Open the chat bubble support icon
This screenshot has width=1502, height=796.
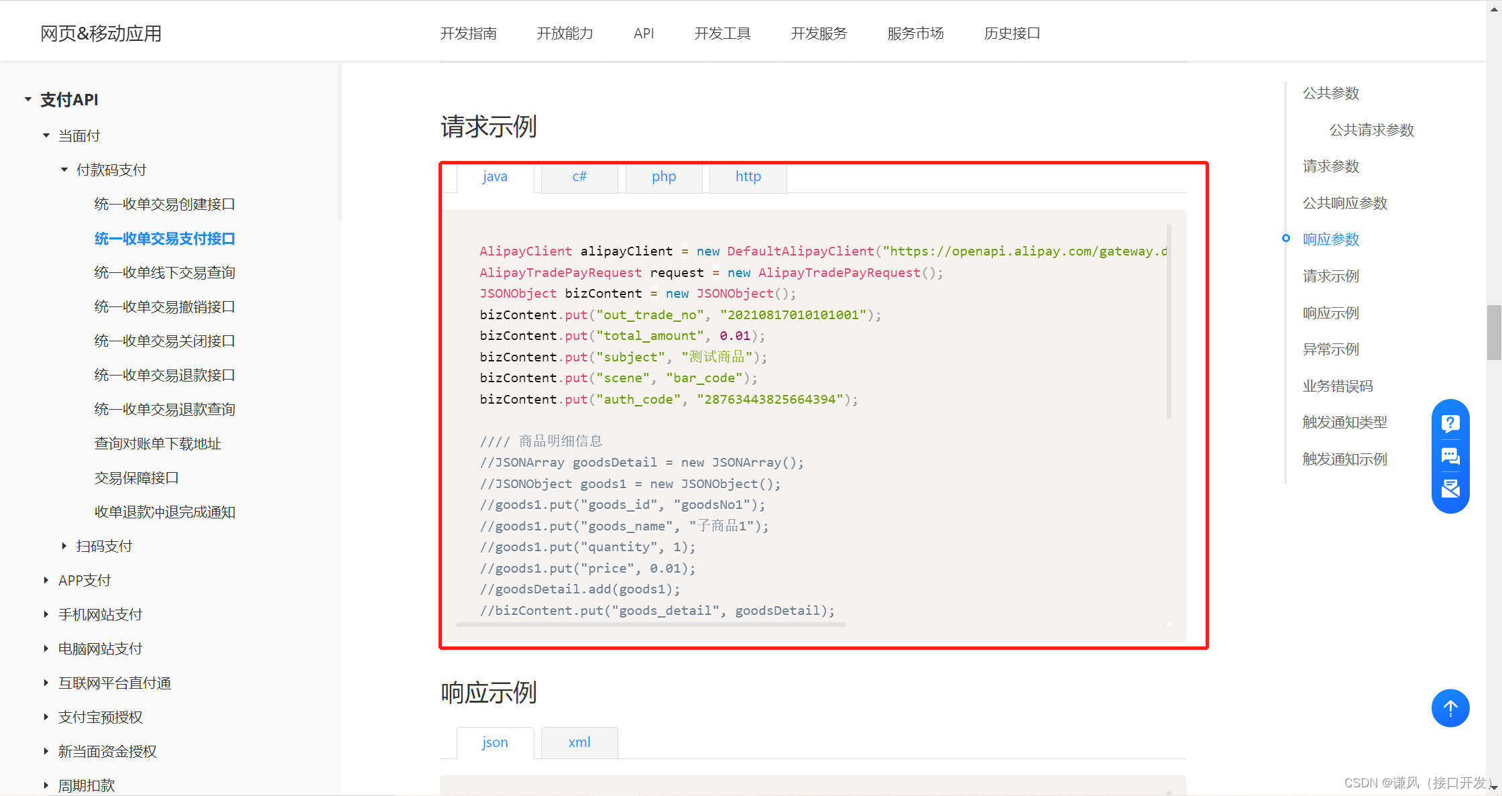[1450, 457]
